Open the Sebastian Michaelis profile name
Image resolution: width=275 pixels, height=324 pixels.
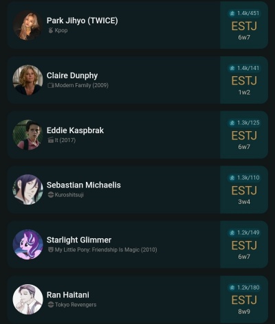(84, 185)
